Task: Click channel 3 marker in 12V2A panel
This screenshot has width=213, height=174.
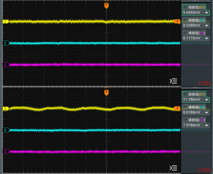Action: click(6, 151)
